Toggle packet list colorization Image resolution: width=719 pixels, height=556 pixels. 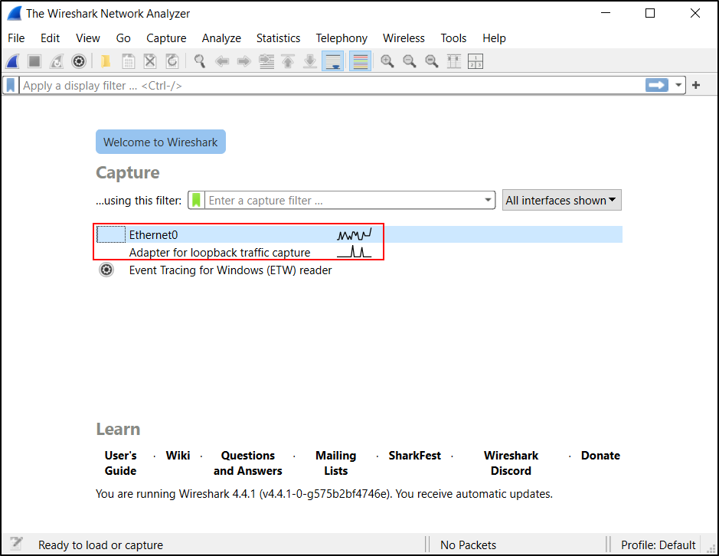point(360,61)
